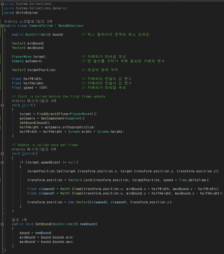The height and width of the screenshot is (254, 224).
Task: Collapse the Update method body
Action: point(2,154)
